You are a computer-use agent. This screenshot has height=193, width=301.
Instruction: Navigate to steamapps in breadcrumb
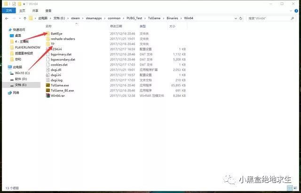click(94, 18)
